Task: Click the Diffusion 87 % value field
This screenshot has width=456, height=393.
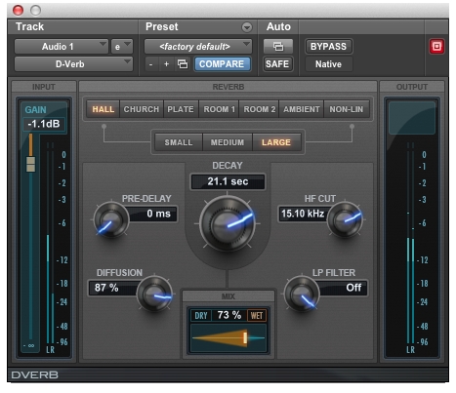Action: [114, 288]
